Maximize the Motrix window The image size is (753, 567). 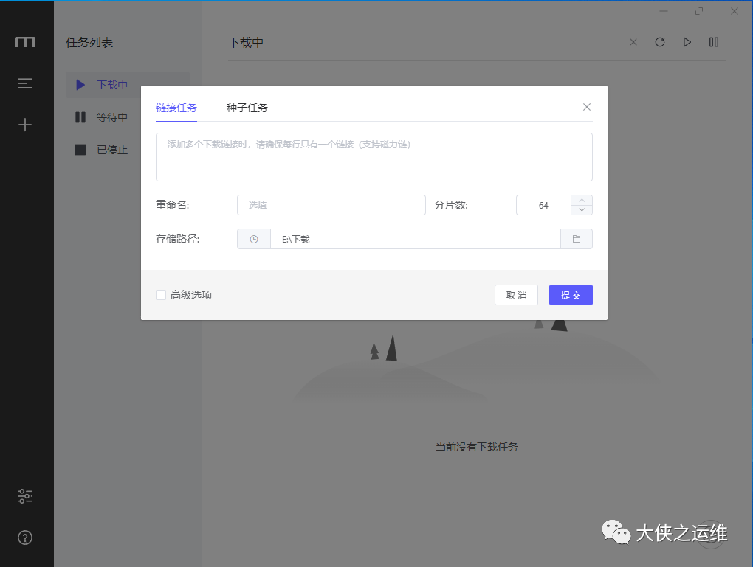pos(699,11)
